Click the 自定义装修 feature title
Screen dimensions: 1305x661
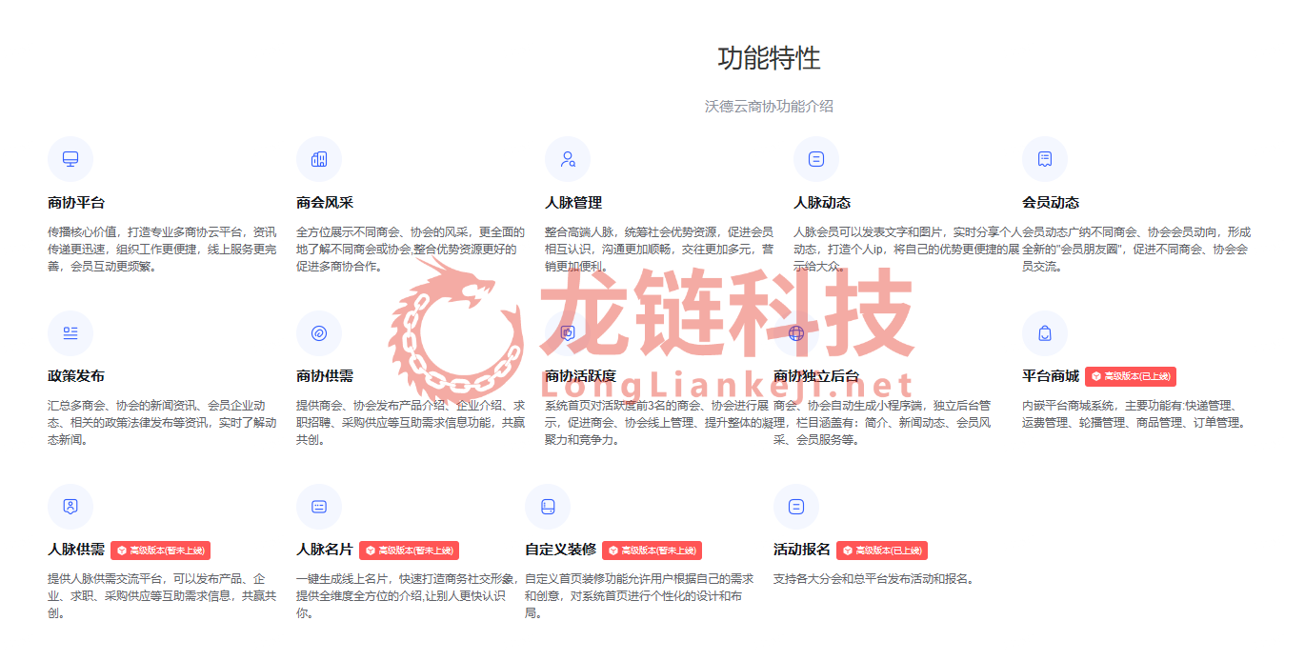[561, 550]
